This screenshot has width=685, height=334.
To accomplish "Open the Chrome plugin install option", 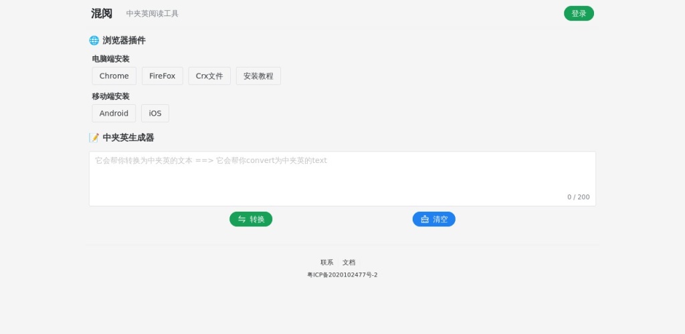I will click(114, 76).
